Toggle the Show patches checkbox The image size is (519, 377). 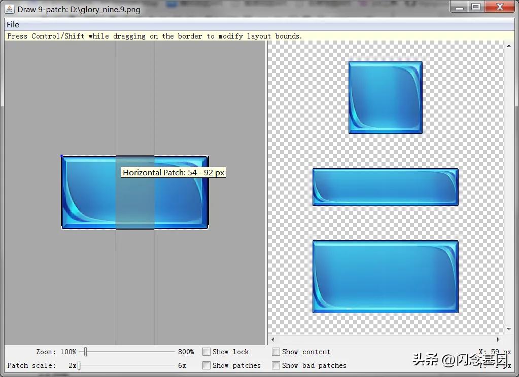tap(206, 365)
